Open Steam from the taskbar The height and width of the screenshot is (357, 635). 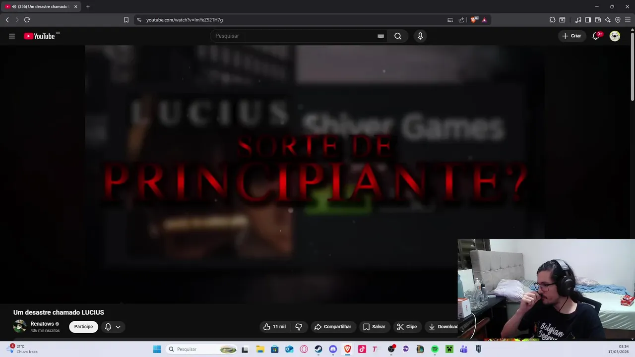318,349
